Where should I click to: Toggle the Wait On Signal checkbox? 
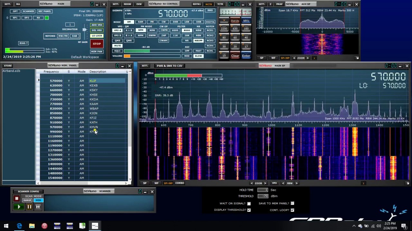pyautogui.click(x=249, y=203)
